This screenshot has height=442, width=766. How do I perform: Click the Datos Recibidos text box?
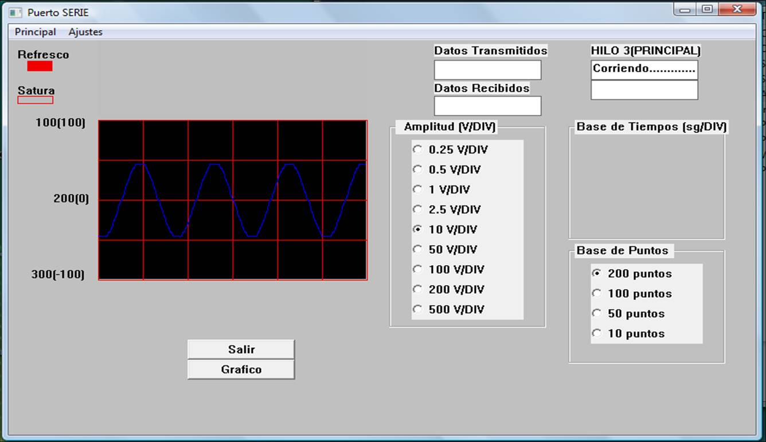tap(488, 106)
